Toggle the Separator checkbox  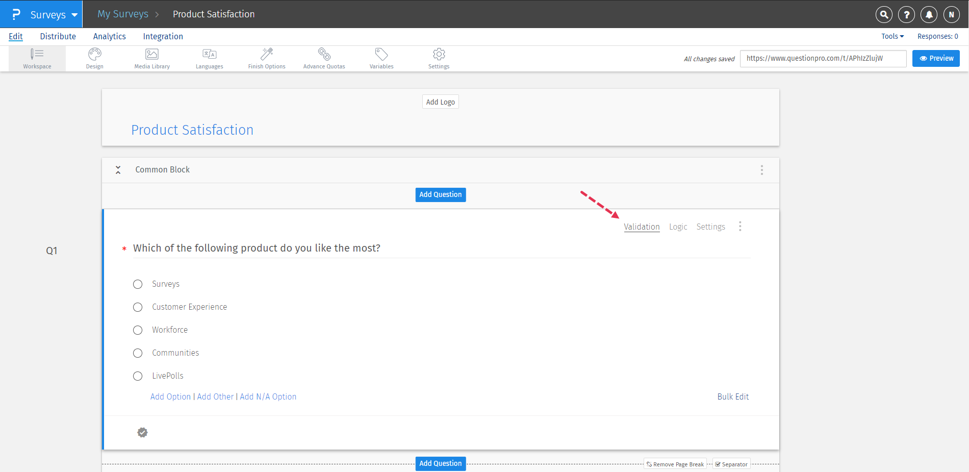pos(718,464)
